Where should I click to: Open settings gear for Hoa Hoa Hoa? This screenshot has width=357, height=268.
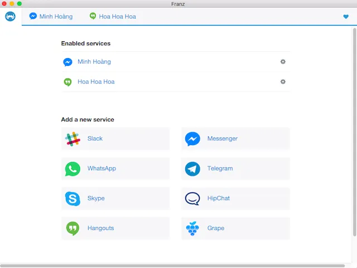[x=283, y=82]
